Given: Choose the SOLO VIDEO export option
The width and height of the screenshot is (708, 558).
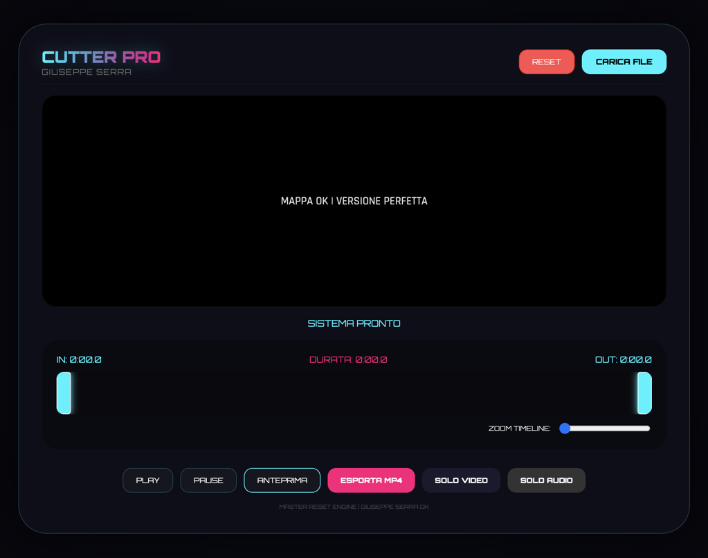Looking at the screenshot, I should (461, 480).
